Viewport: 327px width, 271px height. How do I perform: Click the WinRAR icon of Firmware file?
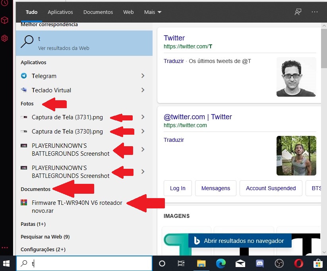click(24, 202)
